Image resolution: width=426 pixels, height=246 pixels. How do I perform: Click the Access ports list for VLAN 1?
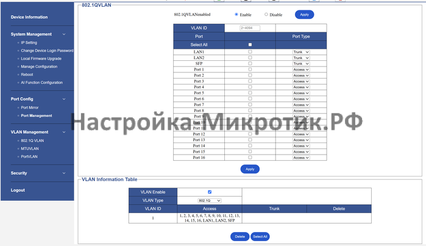point(210,218)
